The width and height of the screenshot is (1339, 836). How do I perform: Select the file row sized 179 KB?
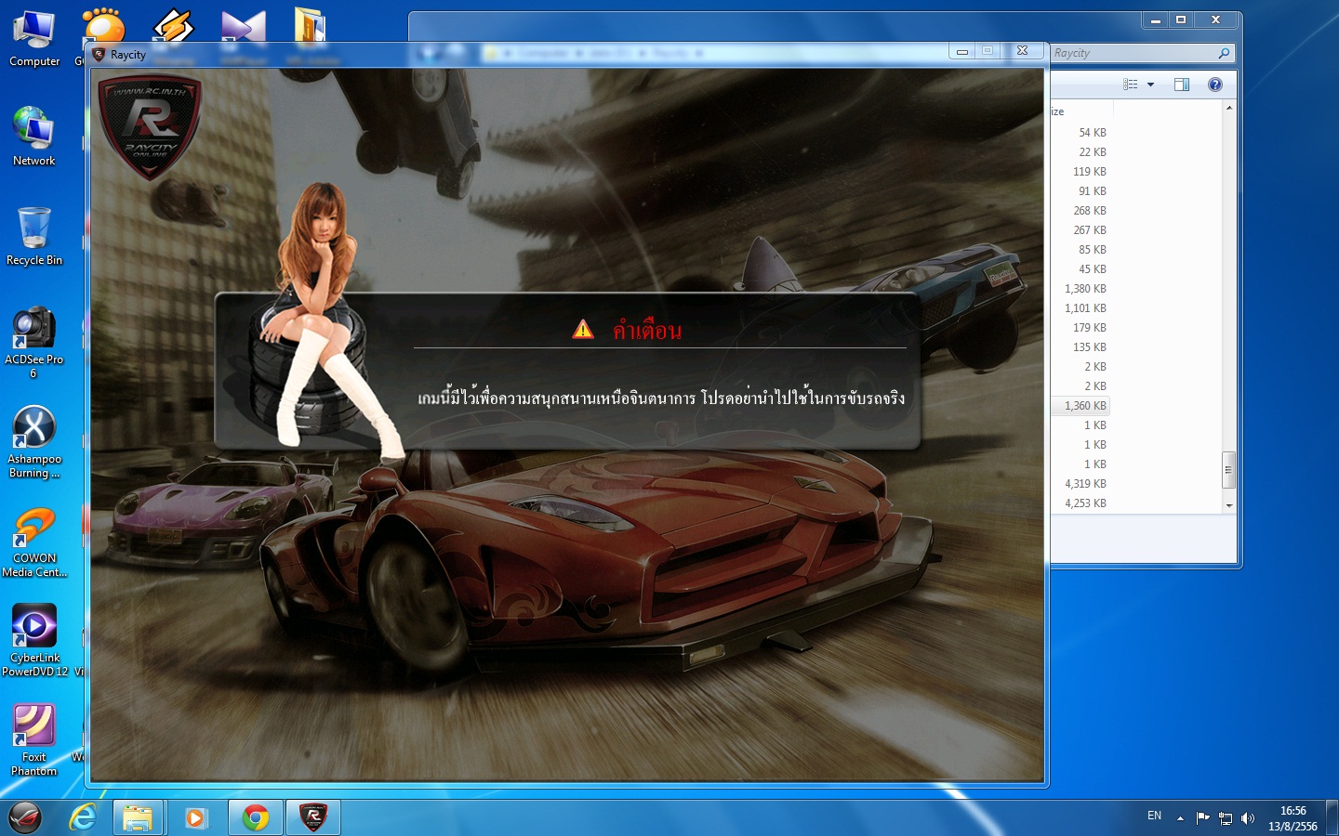coord(1080,328)
